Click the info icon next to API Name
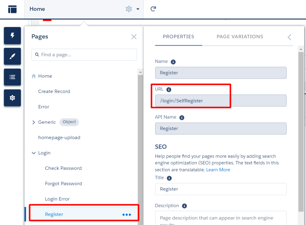 click(x=182, y=117)
